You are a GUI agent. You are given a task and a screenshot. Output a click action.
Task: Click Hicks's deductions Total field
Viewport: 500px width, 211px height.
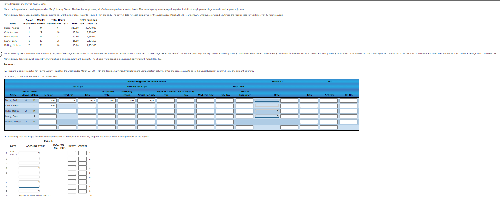point(309,111)
